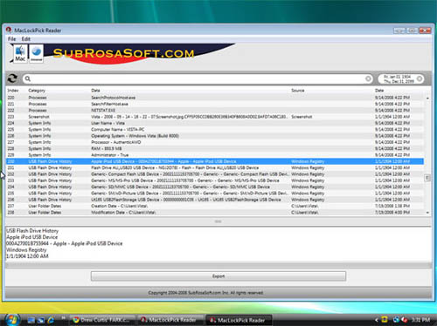Click inside the search input field
437x326 pixels.
click(x=198, y=78)
